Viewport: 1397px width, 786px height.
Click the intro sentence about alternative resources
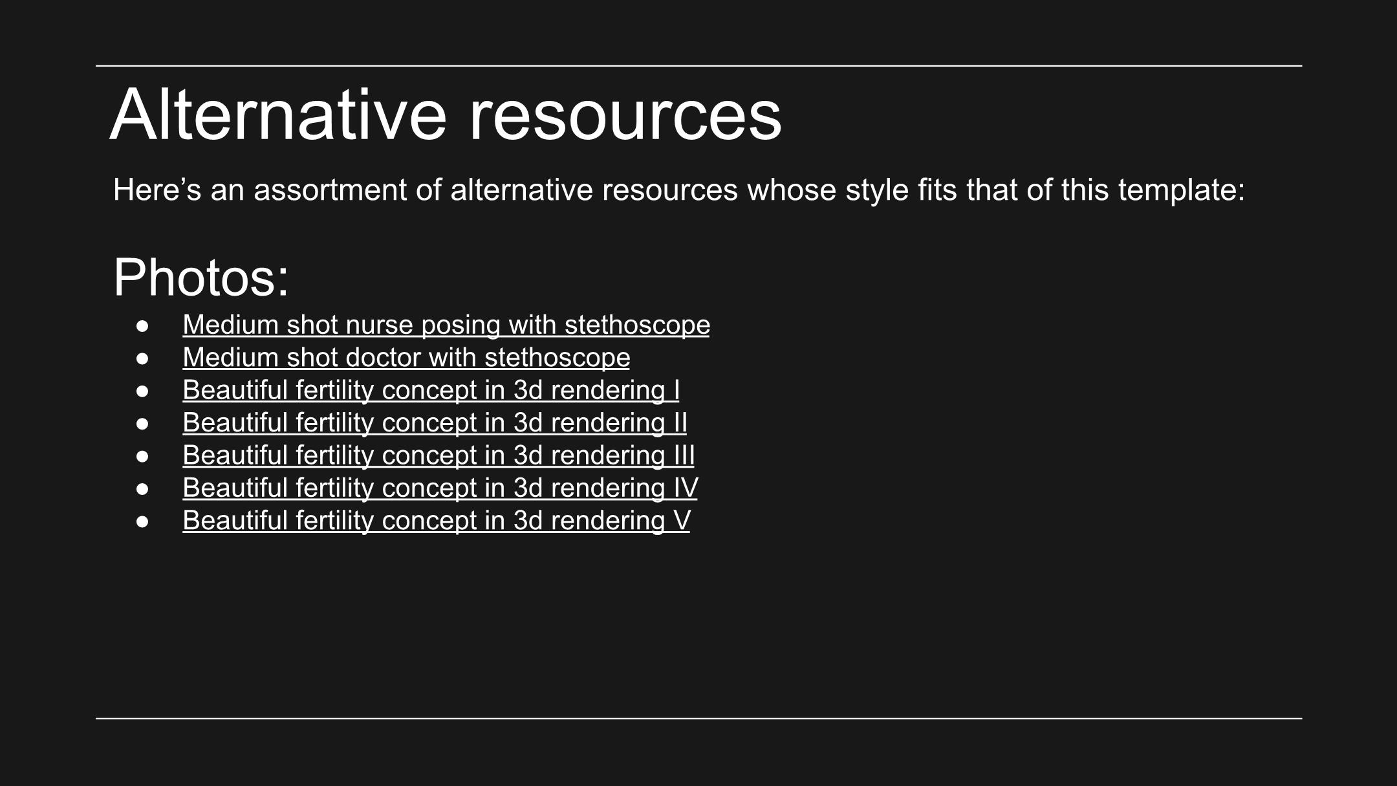tap(679, 190)
